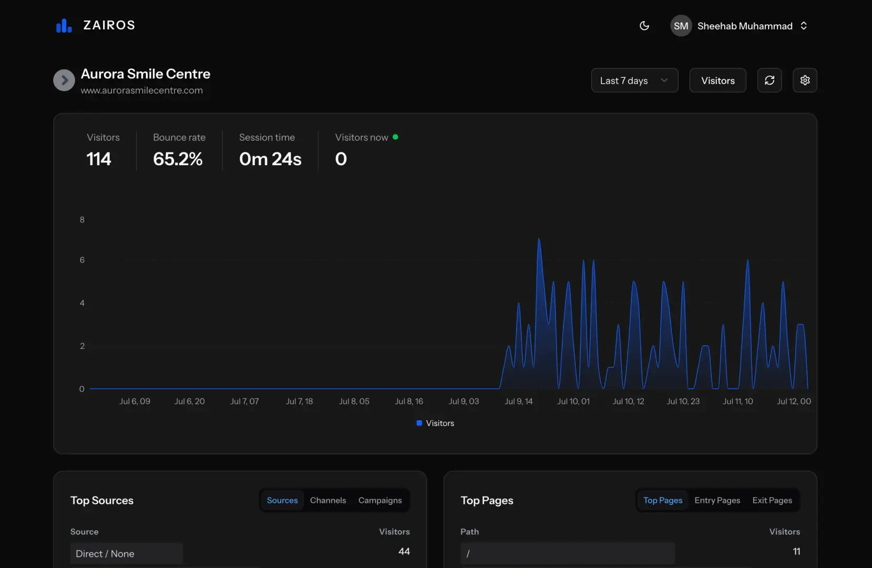Switch to the Channels tab
872x568 pixels.
pyautogui.click(x=328, y=500)
